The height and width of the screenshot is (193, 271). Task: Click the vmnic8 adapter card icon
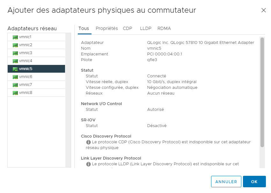tap(15, 93)
